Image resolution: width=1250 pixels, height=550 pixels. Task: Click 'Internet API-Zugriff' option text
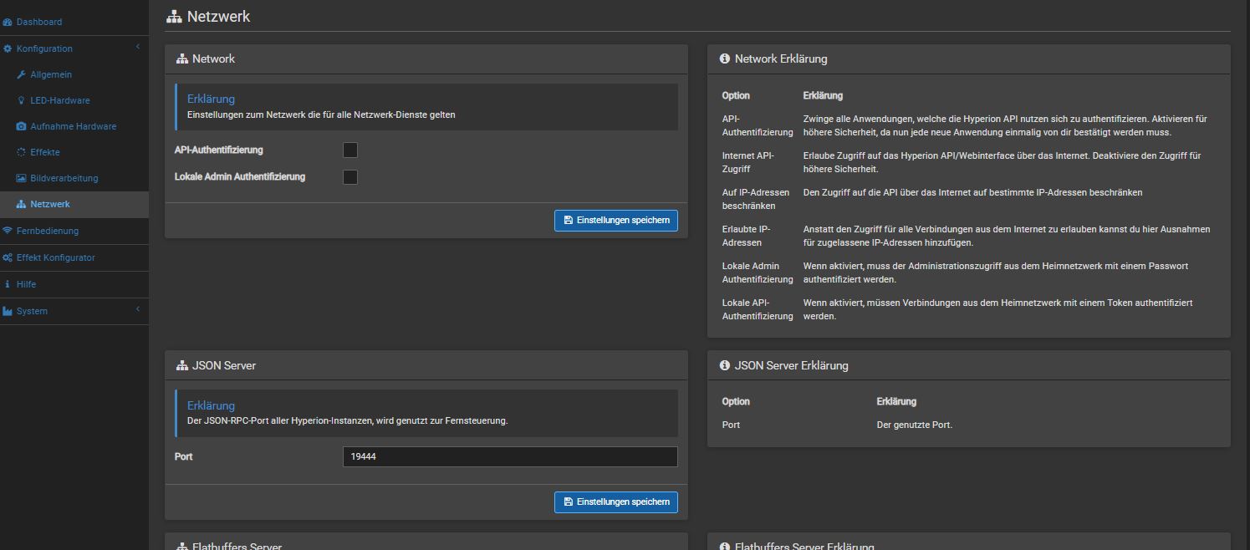point(748,162)
